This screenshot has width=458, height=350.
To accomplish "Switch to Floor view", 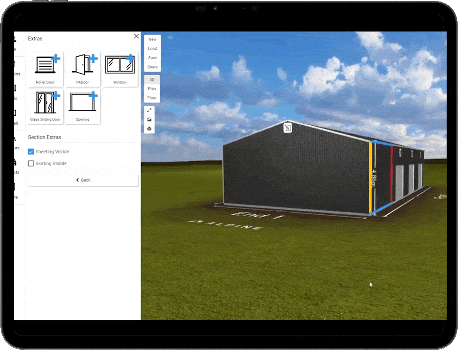I will [152, 98].
